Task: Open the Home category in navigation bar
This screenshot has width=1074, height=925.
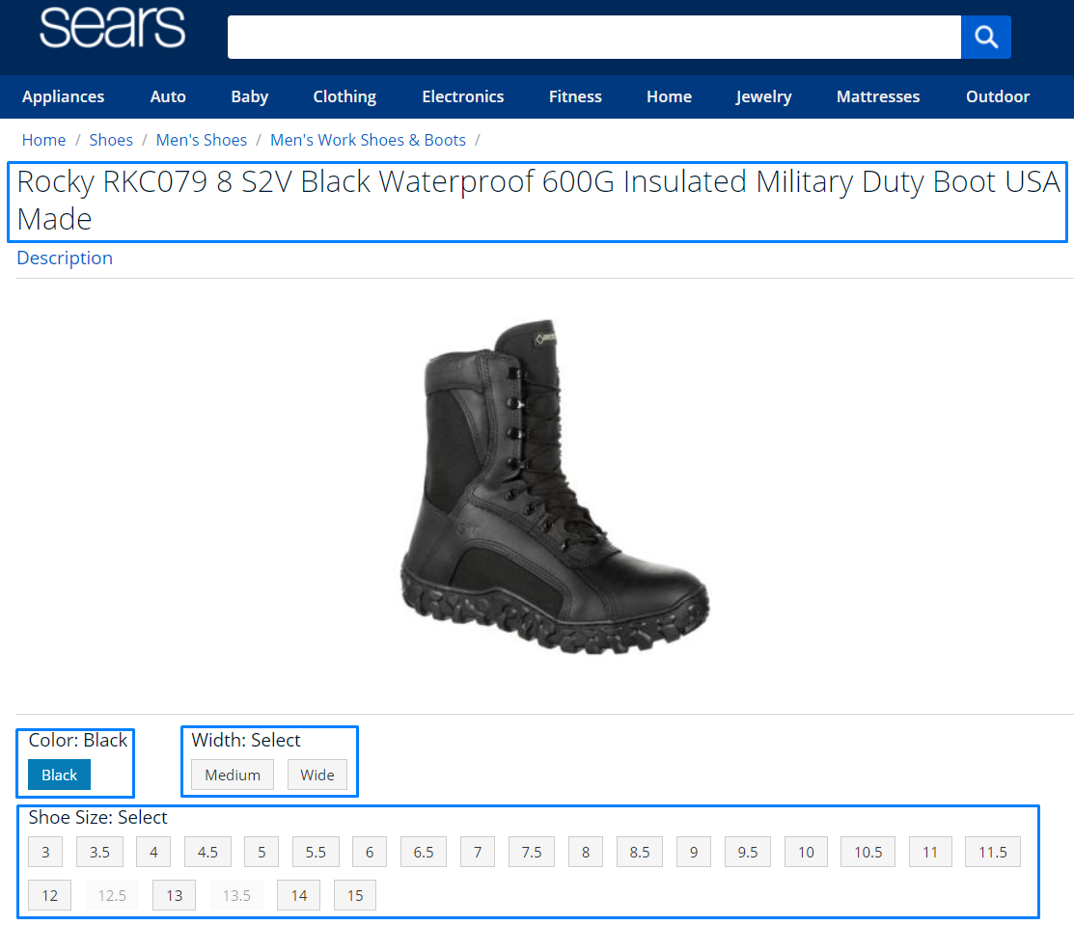Action: (669, 96)
